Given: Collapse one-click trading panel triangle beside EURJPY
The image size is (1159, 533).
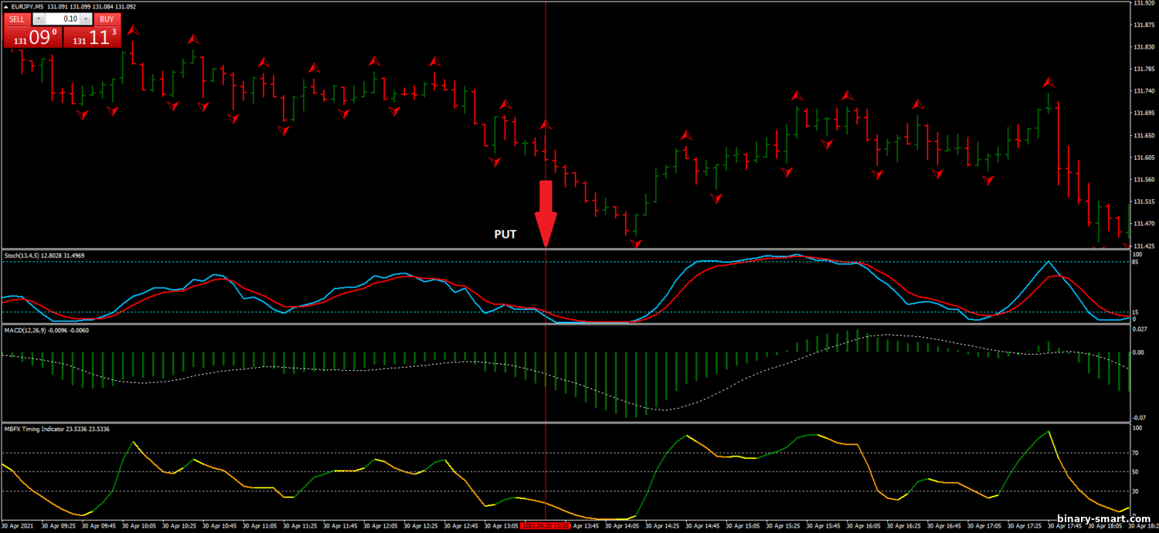Looking at the screenshot, I should coord(7,7).
